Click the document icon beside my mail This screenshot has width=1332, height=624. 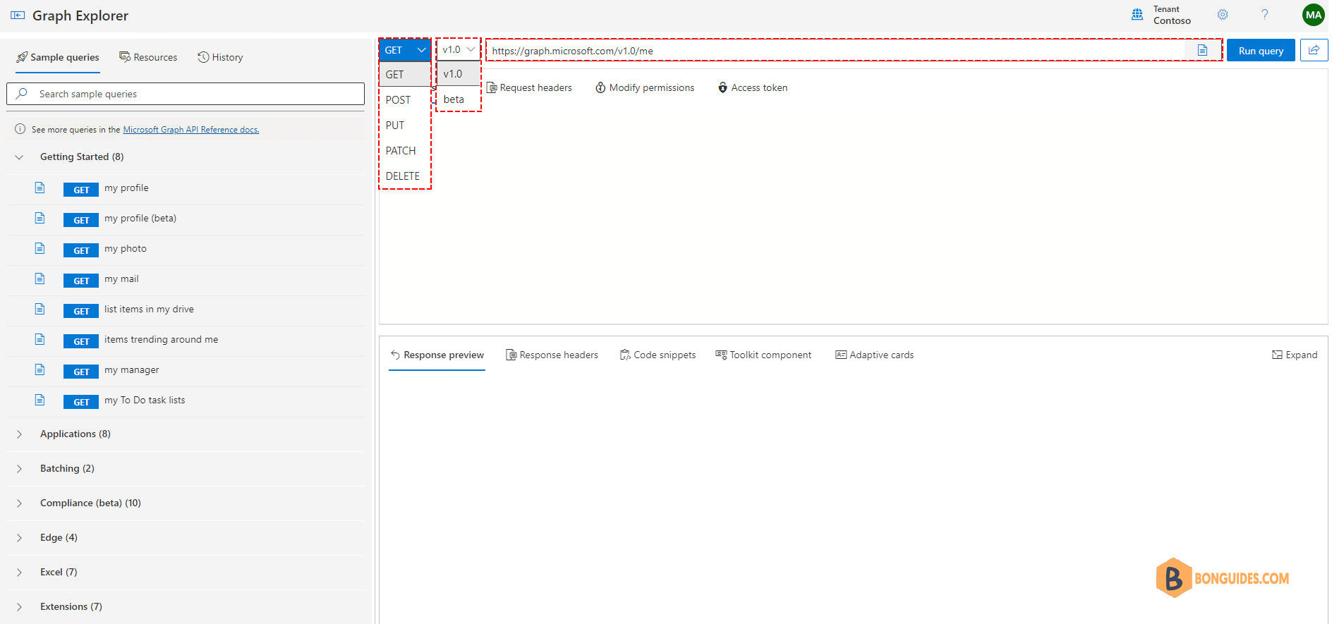40,279
